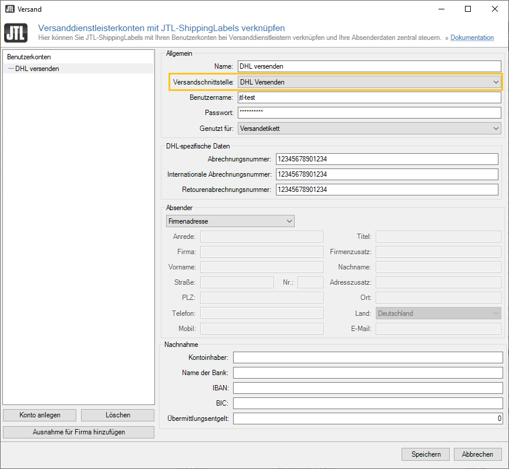Click the Name input field
This screenshot has width=509, height=469.
pyautogui.click(x=369, y=66)
